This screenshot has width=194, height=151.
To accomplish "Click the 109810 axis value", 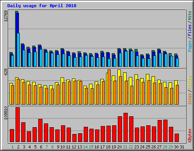I will click(6, 113).
